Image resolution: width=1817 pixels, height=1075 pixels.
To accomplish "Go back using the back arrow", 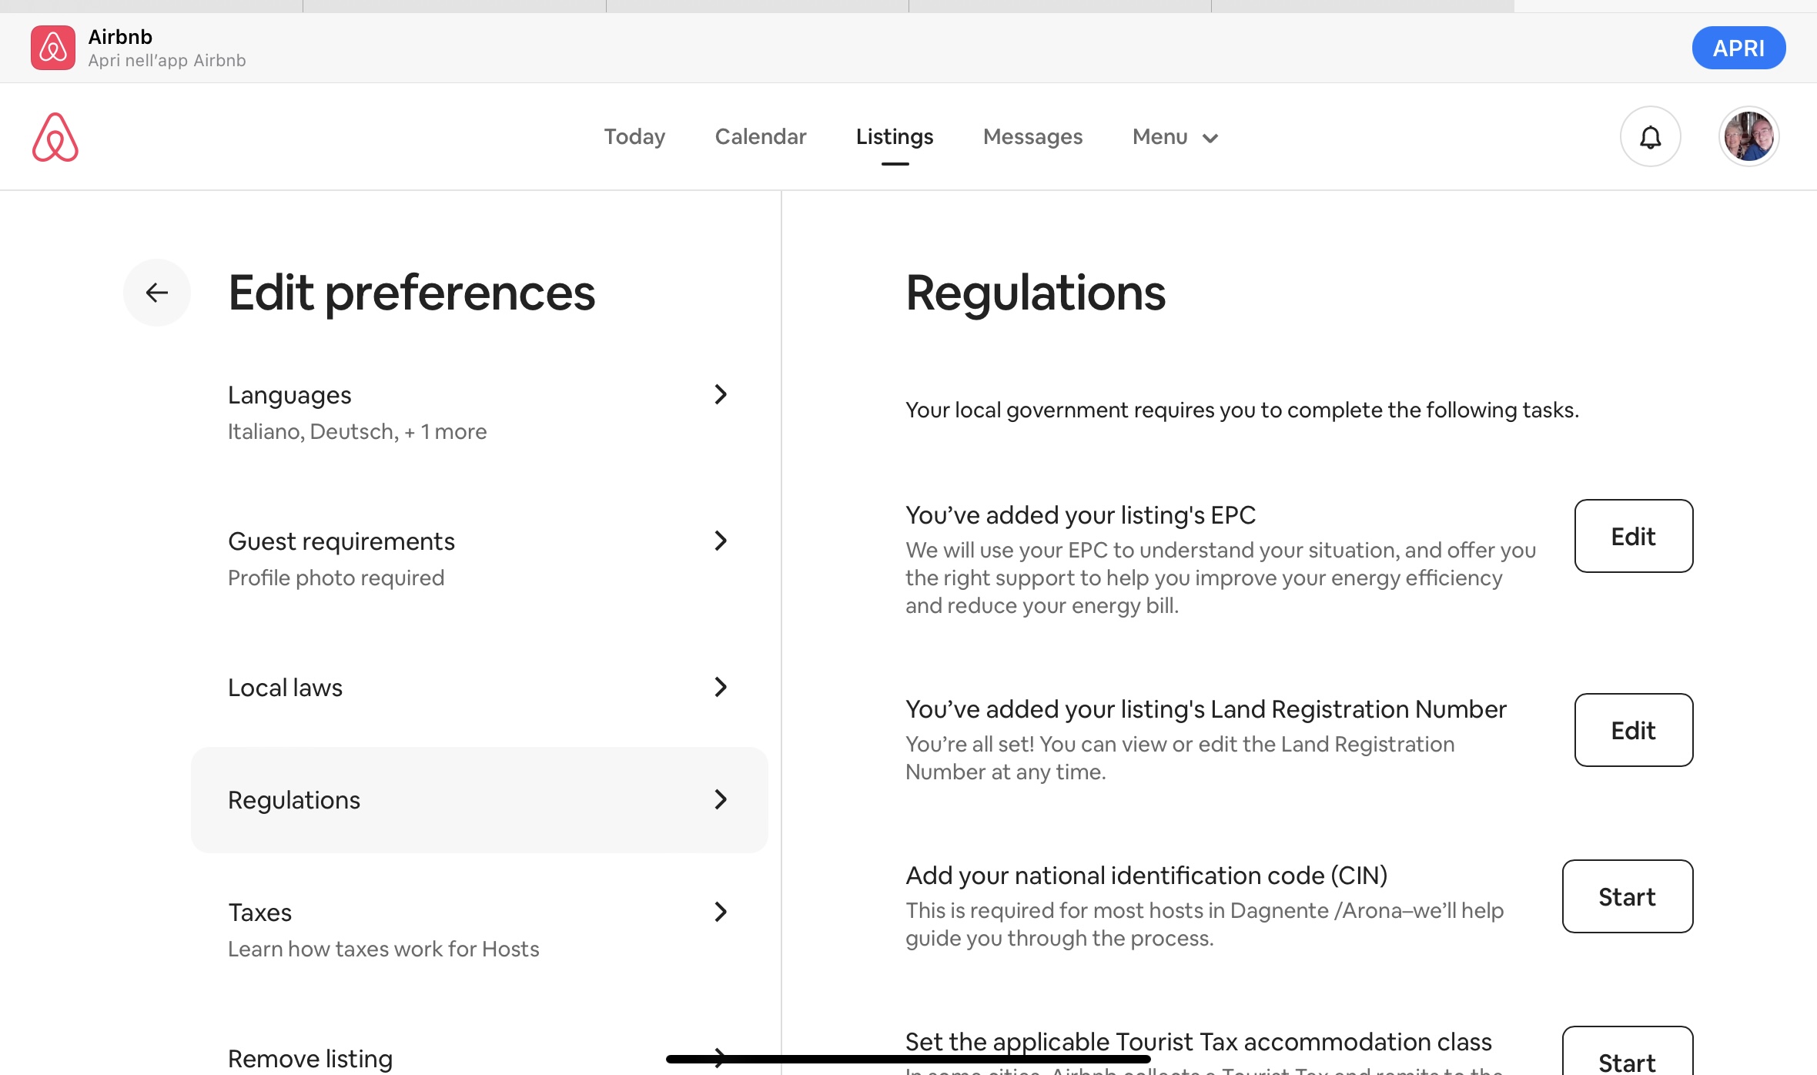I will click(x=157, y=293).
